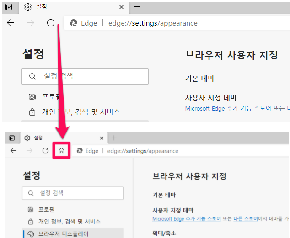Click profile icon beside upper 프로필 entry
This screenshot has width=290, height=238.
32,97
